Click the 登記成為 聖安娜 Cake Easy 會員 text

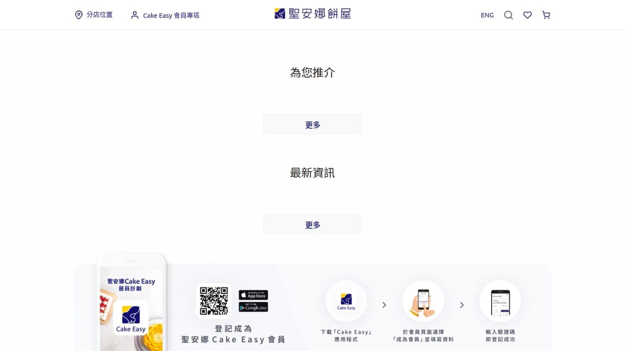point(233,334)
